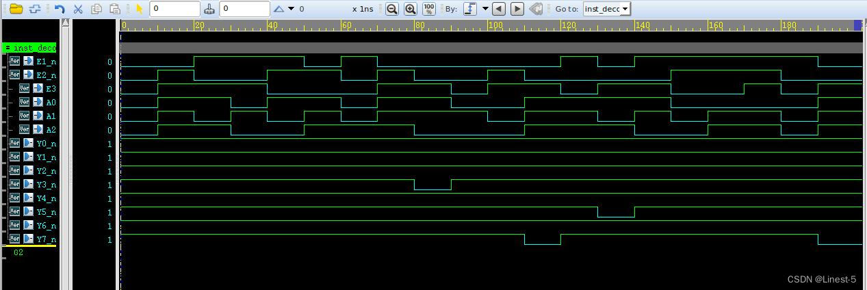Go to next edge with right arrow
Image resolution: width=867 pixels, height=290 pixels.
[517, 9]
